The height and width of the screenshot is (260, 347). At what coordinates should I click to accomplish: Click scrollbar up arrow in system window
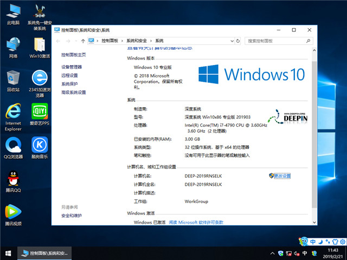314,50
